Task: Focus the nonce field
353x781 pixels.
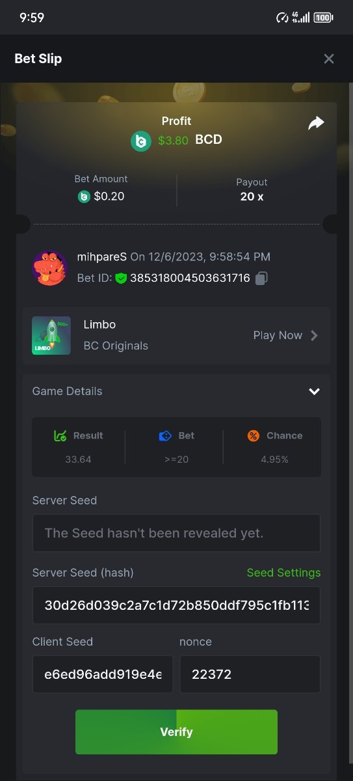Action: coord(250,674)
